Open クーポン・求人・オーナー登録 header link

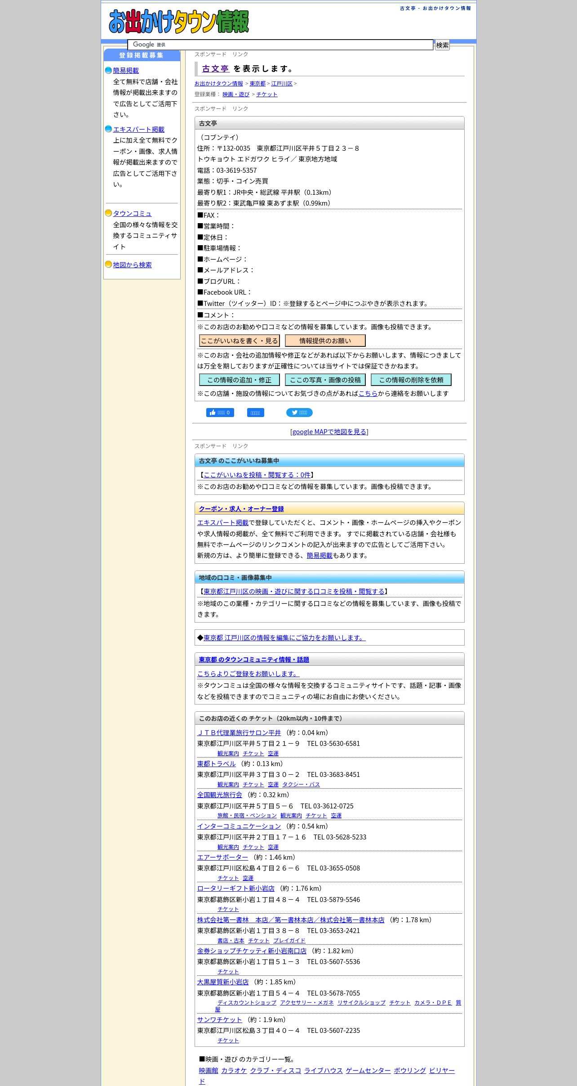[x=241, y=509]
